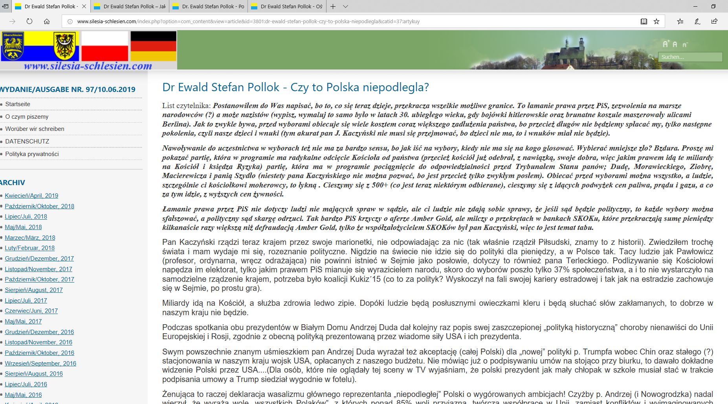Click the WYDANIE/AUSGABE NR. 97/10.06.2019 heading
The width and height of the screenshot is (728, 404).
pyautogui.click(x=68, y=90)
